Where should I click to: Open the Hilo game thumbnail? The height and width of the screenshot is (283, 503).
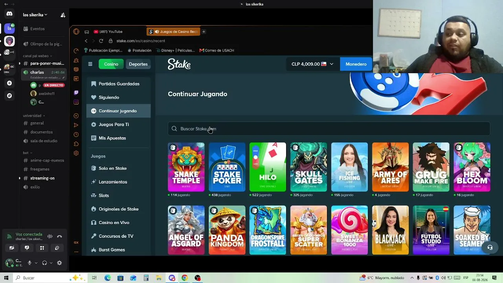pos(268,167)
